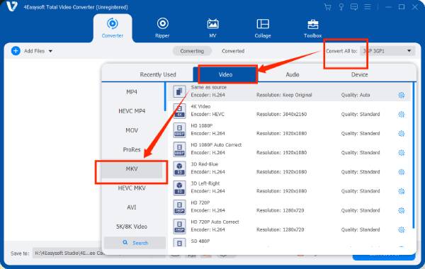Select the Device format tab
The height and width of the screenshot is (269, 425).
[359, 74]
